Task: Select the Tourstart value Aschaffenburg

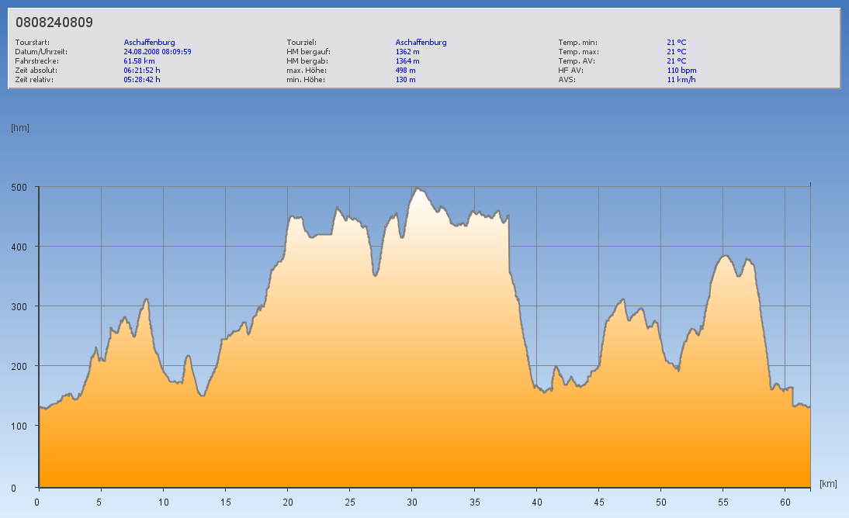Action: 150,43
